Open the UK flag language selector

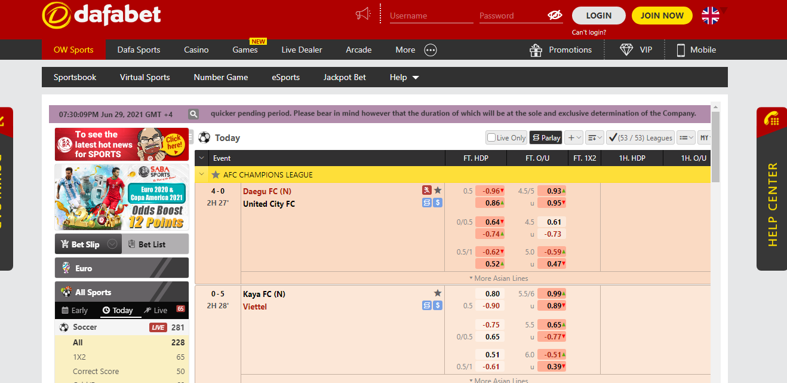coord(711,16)
